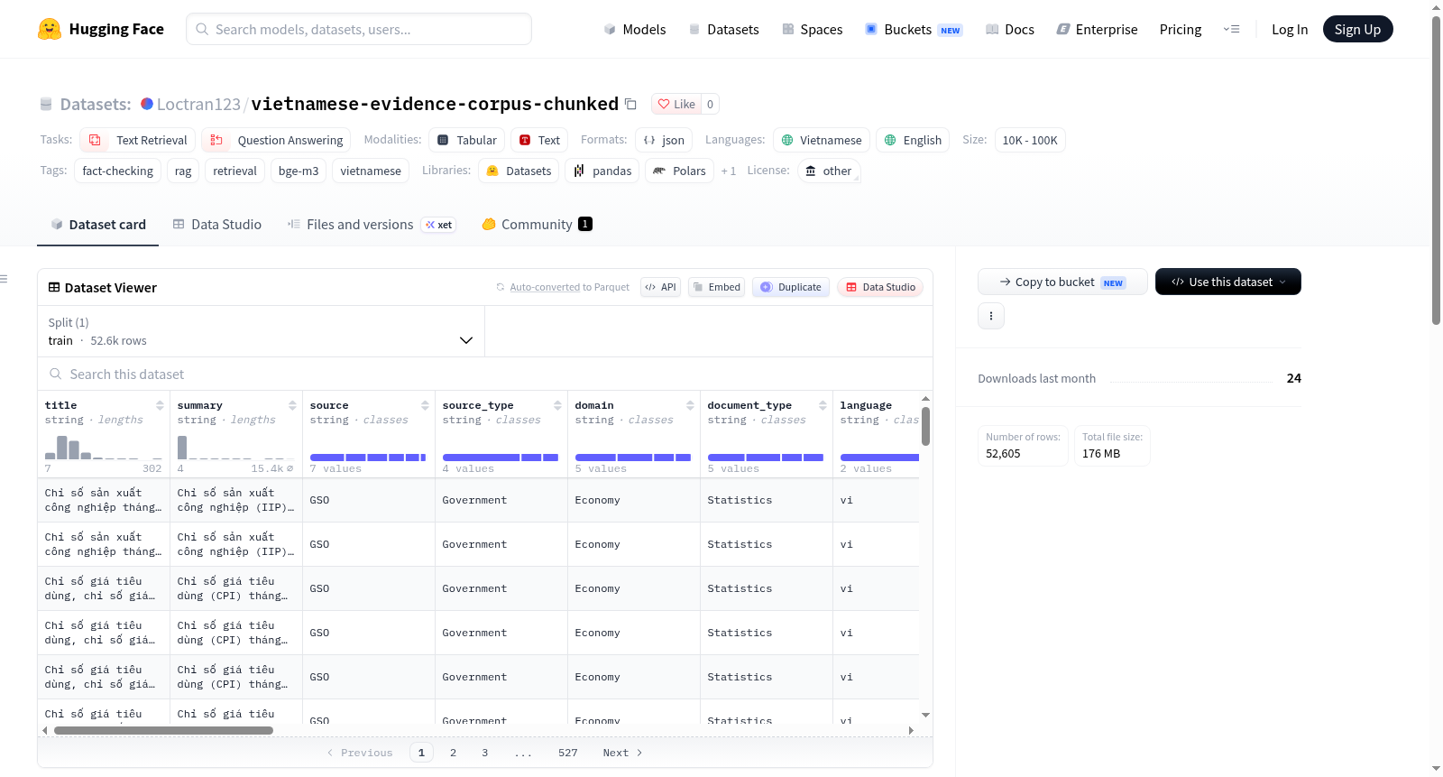Open the Auto-converted to Parquet link

tap(569, 287)
